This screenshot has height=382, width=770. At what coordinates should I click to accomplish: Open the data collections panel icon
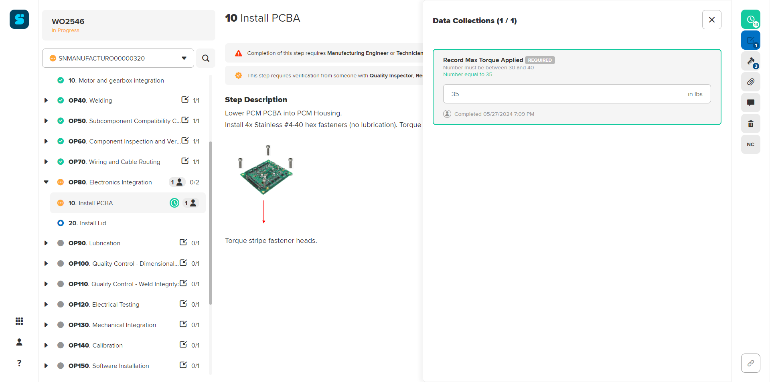(750, 40)
